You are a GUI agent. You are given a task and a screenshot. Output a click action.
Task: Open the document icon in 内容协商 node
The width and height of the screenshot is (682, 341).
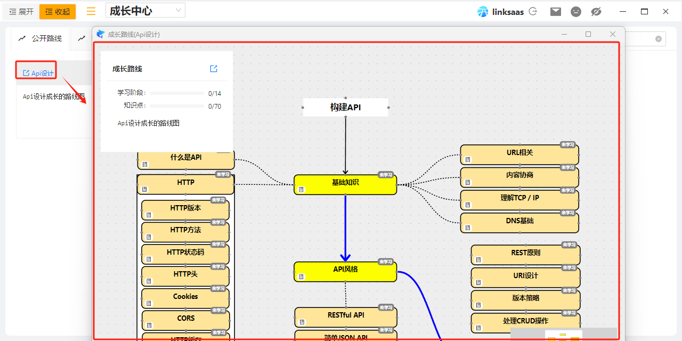point(468,182)
